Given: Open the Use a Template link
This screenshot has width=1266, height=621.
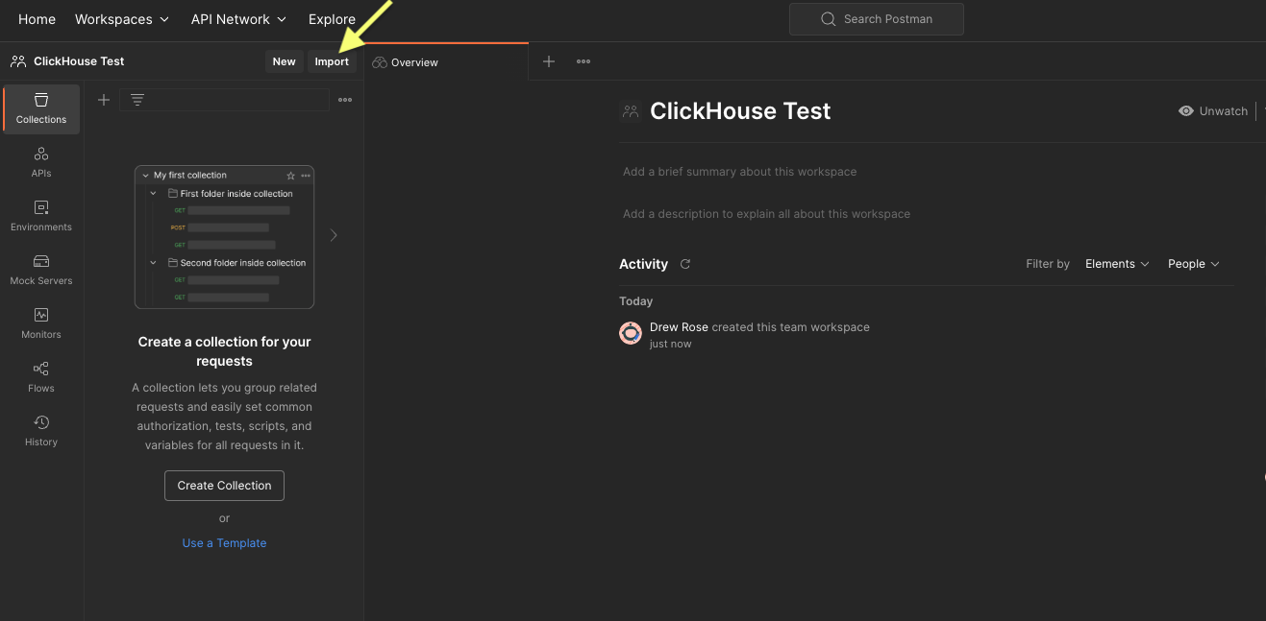Looking at the screenshot, I should pos(224,543).
